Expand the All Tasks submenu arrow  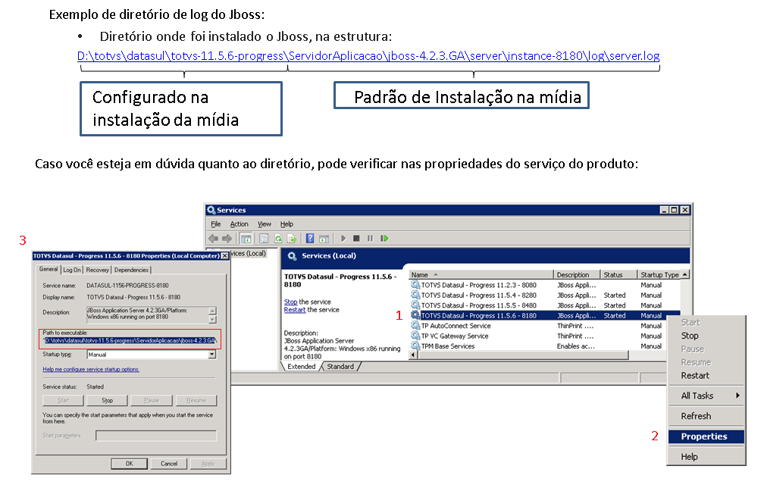click(737, 396)
